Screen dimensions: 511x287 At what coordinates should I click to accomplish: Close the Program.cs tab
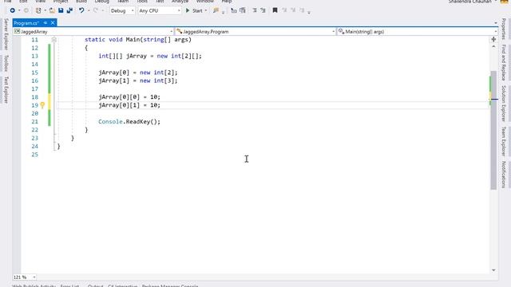[x=53, y=23]
